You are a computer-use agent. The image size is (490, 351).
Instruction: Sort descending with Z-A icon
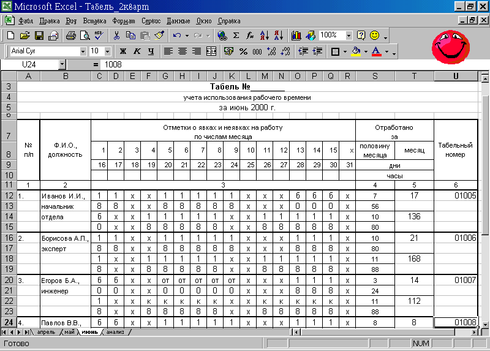279,36
